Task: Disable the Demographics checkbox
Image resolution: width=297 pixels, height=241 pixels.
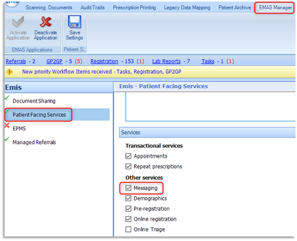Action: pos(128,199)
